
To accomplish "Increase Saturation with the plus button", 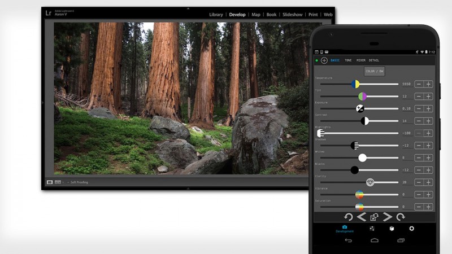I will point(428,207).
